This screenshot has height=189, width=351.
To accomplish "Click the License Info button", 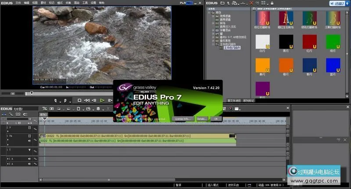I will (182, 119).
